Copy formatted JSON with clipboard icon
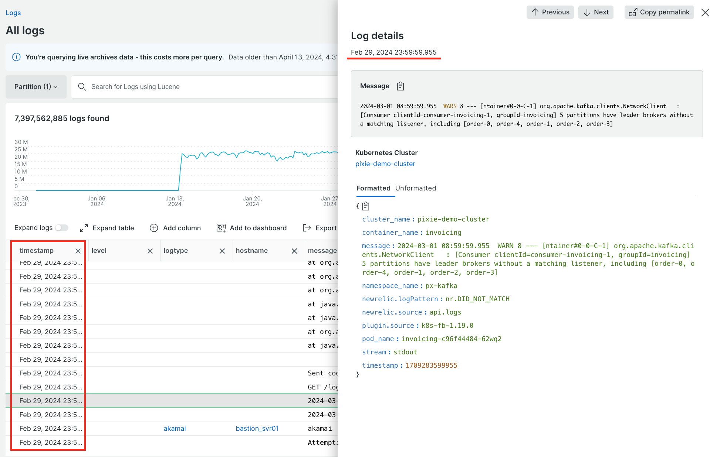This screenshot has height=457, width=710. 366,206
